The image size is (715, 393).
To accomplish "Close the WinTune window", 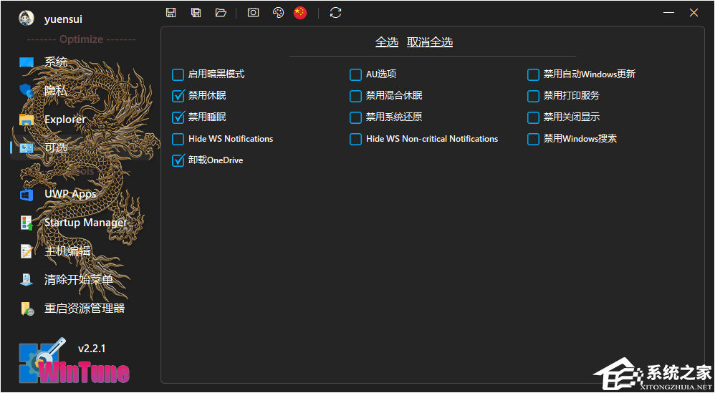I will 694,13.
